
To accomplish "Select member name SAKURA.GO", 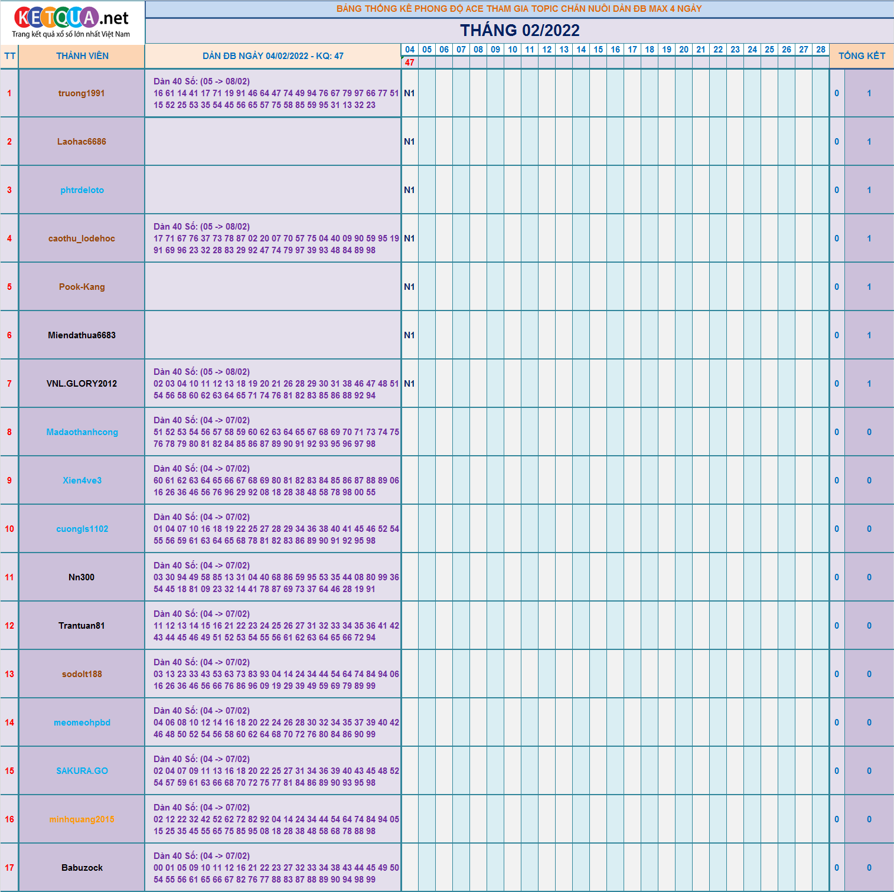I will pos(82,771).
